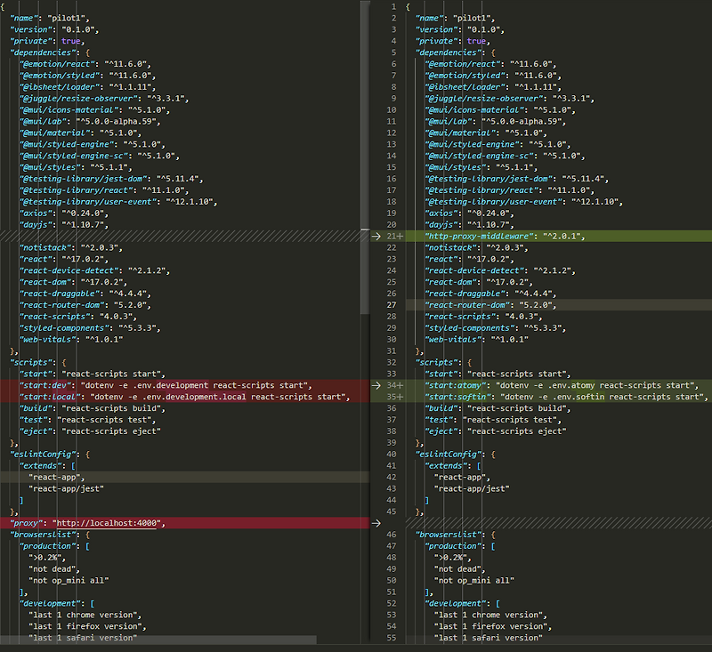Click the "start:dev" script key

point(45,385)
